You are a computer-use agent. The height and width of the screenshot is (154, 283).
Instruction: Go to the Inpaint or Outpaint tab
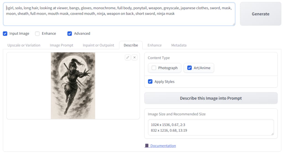tap(98, 45)
